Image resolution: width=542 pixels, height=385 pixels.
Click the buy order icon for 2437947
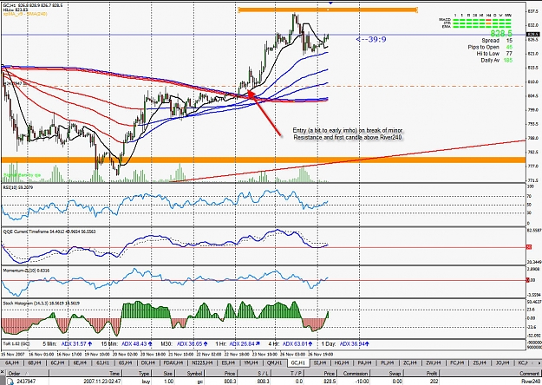[x=10, y=382]
